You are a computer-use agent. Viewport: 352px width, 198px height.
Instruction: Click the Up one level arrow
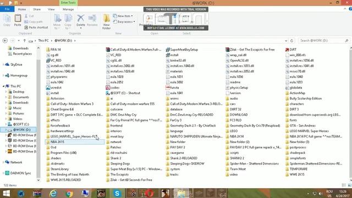coord(24,41)
